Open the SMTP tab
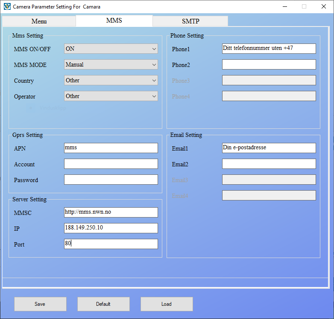Viewport: 334px width, 319px height. click(x=190, y=21)
